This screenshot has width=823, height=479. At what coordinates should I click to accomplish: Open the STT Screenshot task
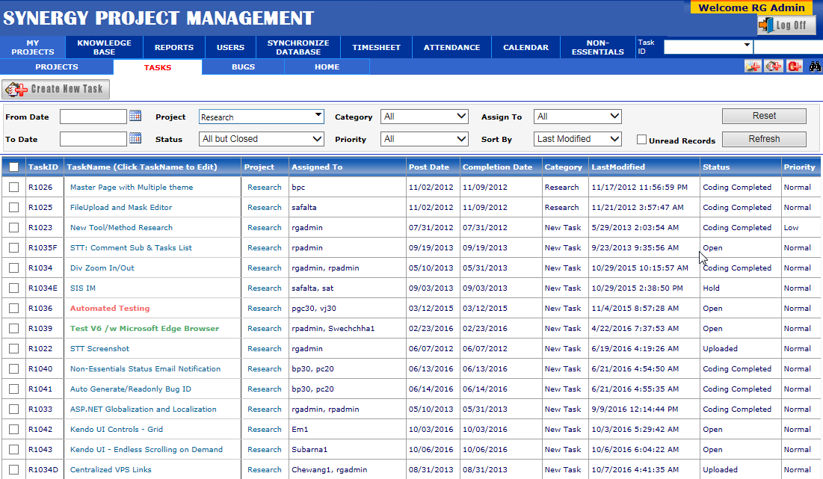(x=99, y=349)
